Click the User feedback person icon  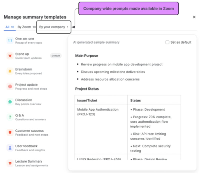click(x=9, y=148)
